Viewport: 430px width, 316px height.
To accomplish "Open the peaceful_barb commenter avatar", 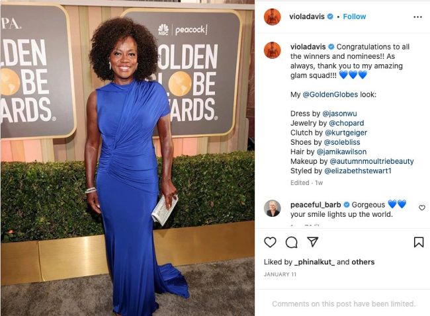I will [x=273, y=208].
